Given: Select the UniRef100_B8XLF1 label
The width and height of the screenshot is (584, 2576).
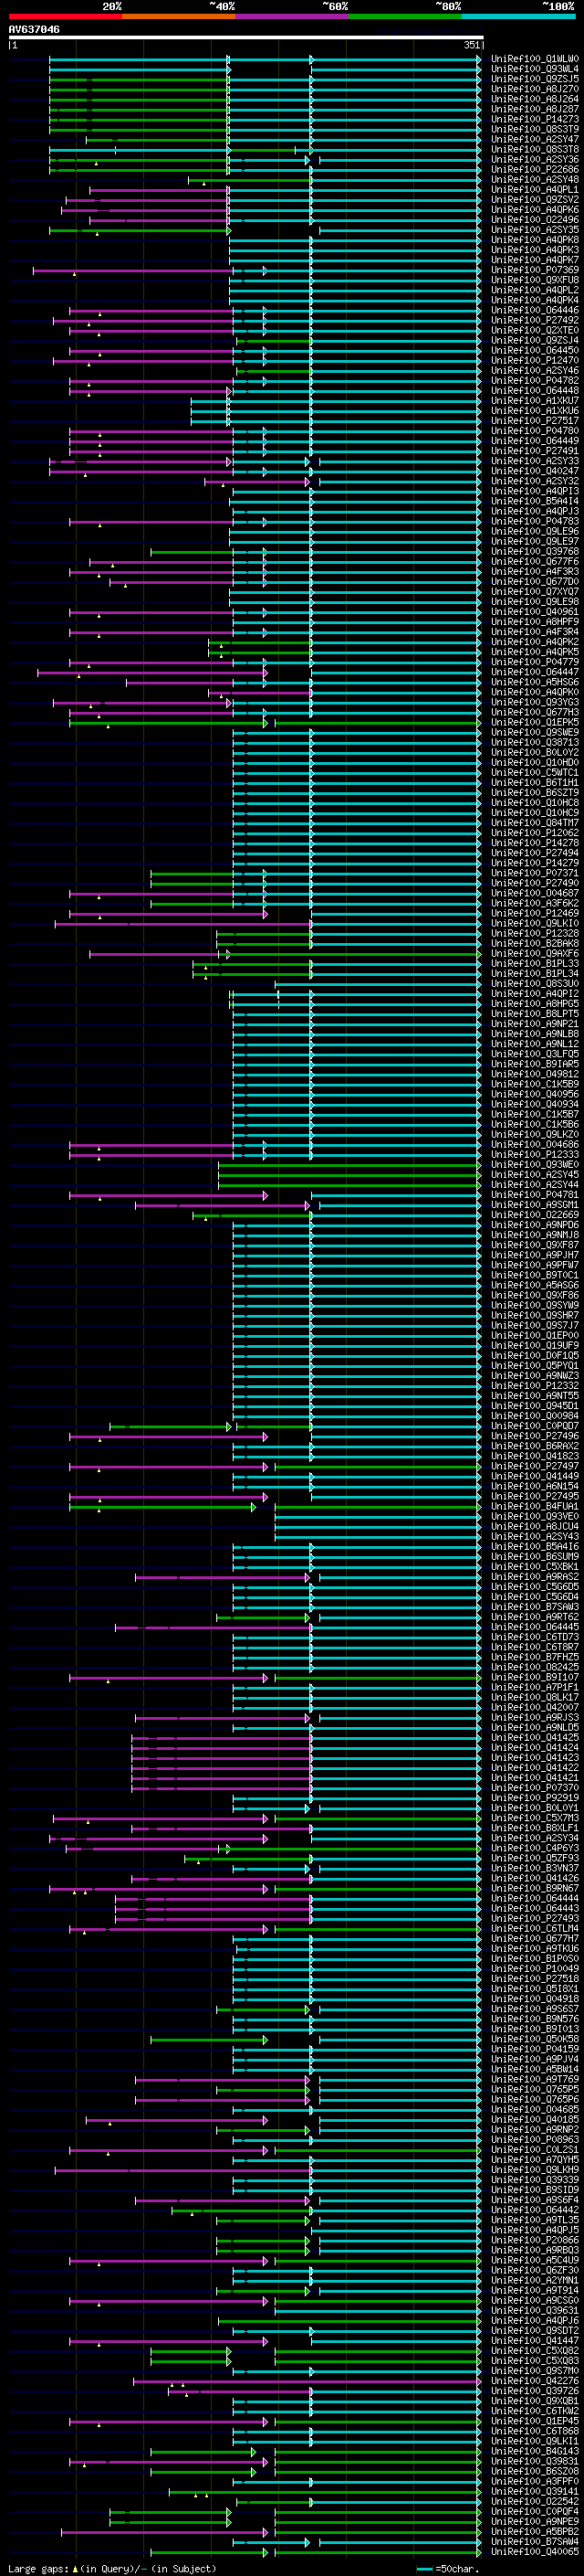Looking at the screenshot, I should tap(535, 1828).
